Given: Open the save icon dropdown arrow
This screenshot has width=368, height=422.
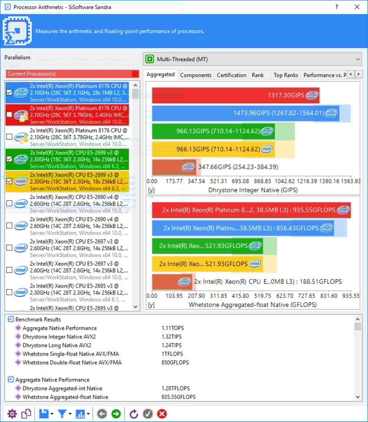Looking at the screenshot, I should point(52,414).
